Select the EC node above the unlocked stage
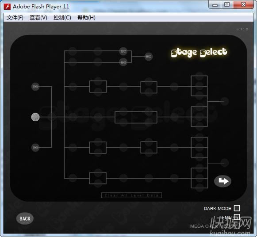This screenshot has width=257, height=237. tap(35, 87)
